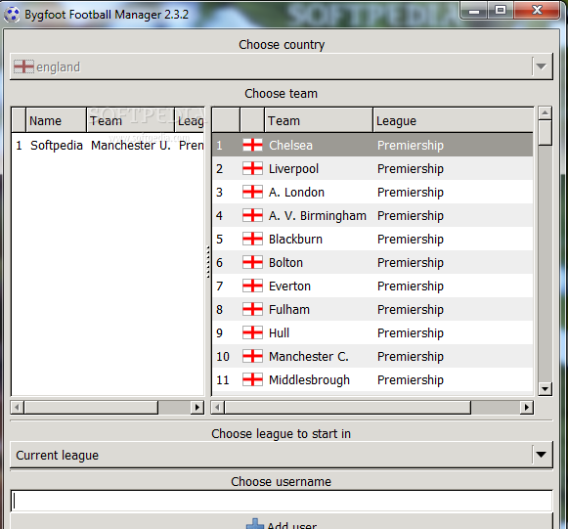The width and height of the screenshot is (568, 529).
Task: Select Middlesbrough team row
Action: [x=372, y=379]
